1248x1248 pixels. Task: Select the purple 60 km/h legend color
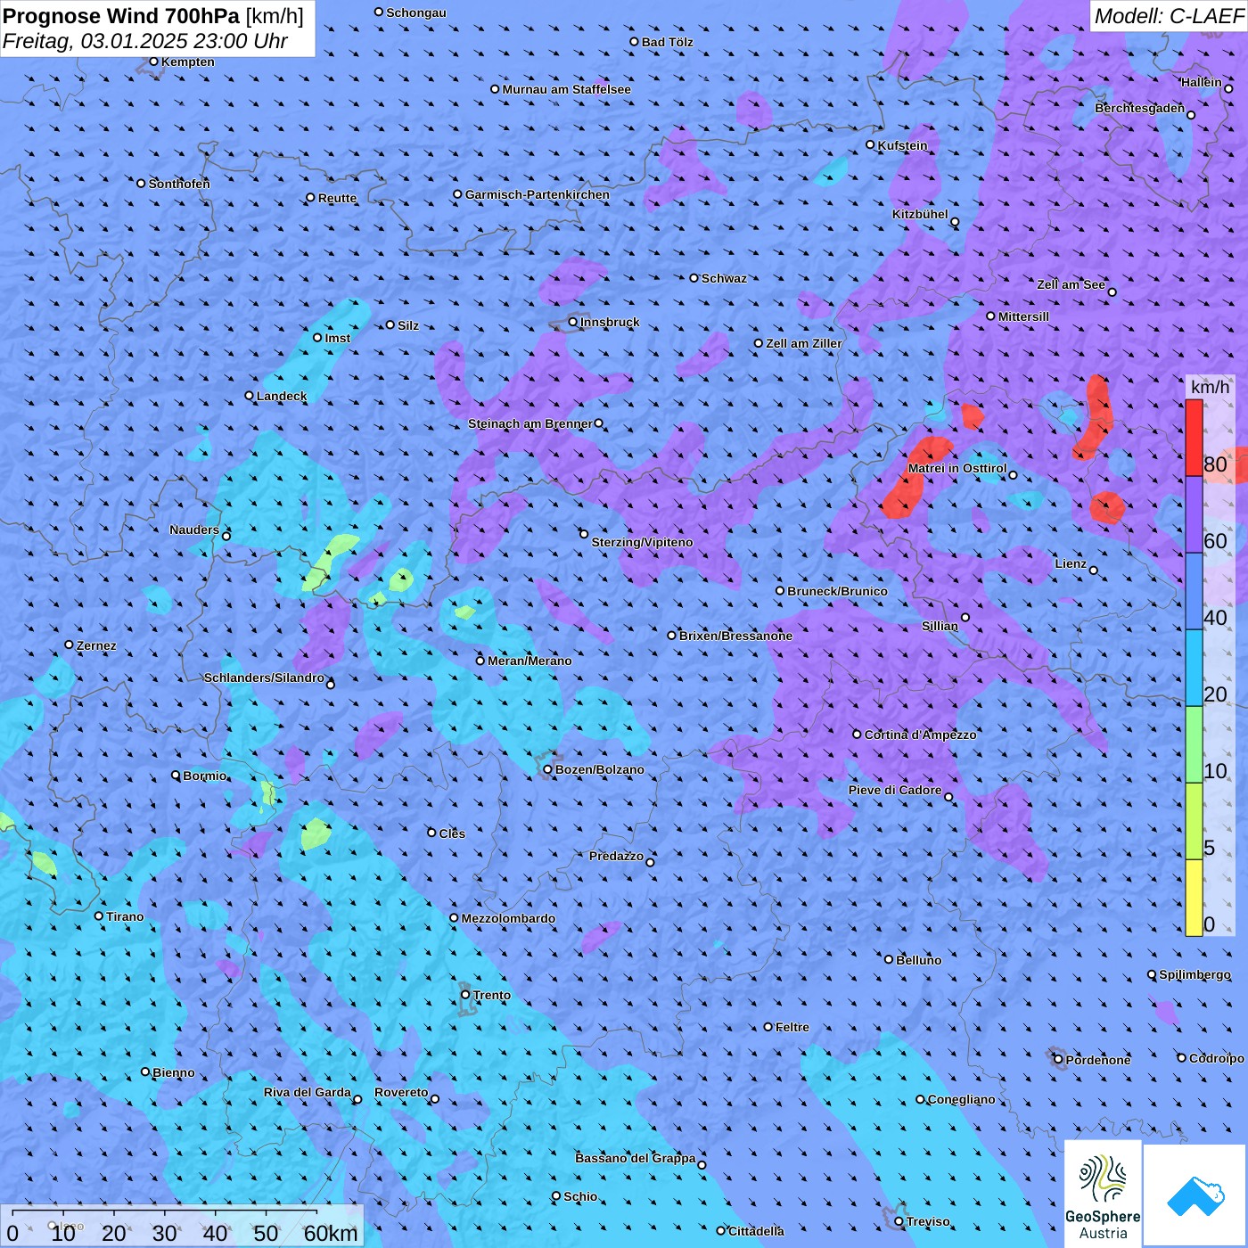point(1194,514)
